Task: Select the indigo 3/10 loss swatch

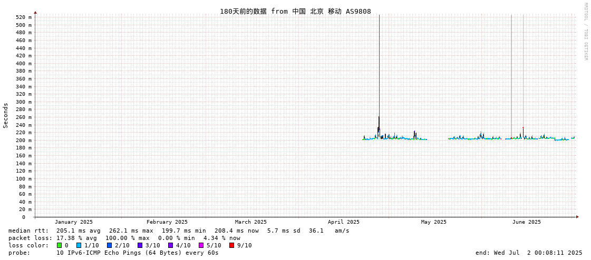Action: pyautogui.click(x=140, y=245)
